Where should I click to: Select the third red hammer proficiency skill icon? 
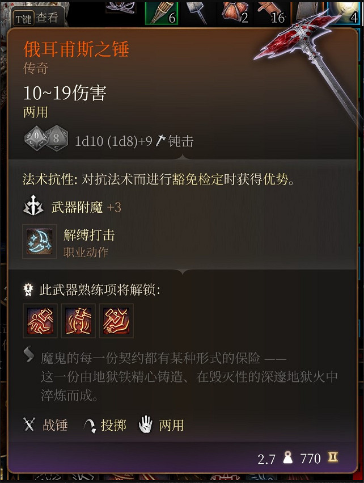point(116,321)
